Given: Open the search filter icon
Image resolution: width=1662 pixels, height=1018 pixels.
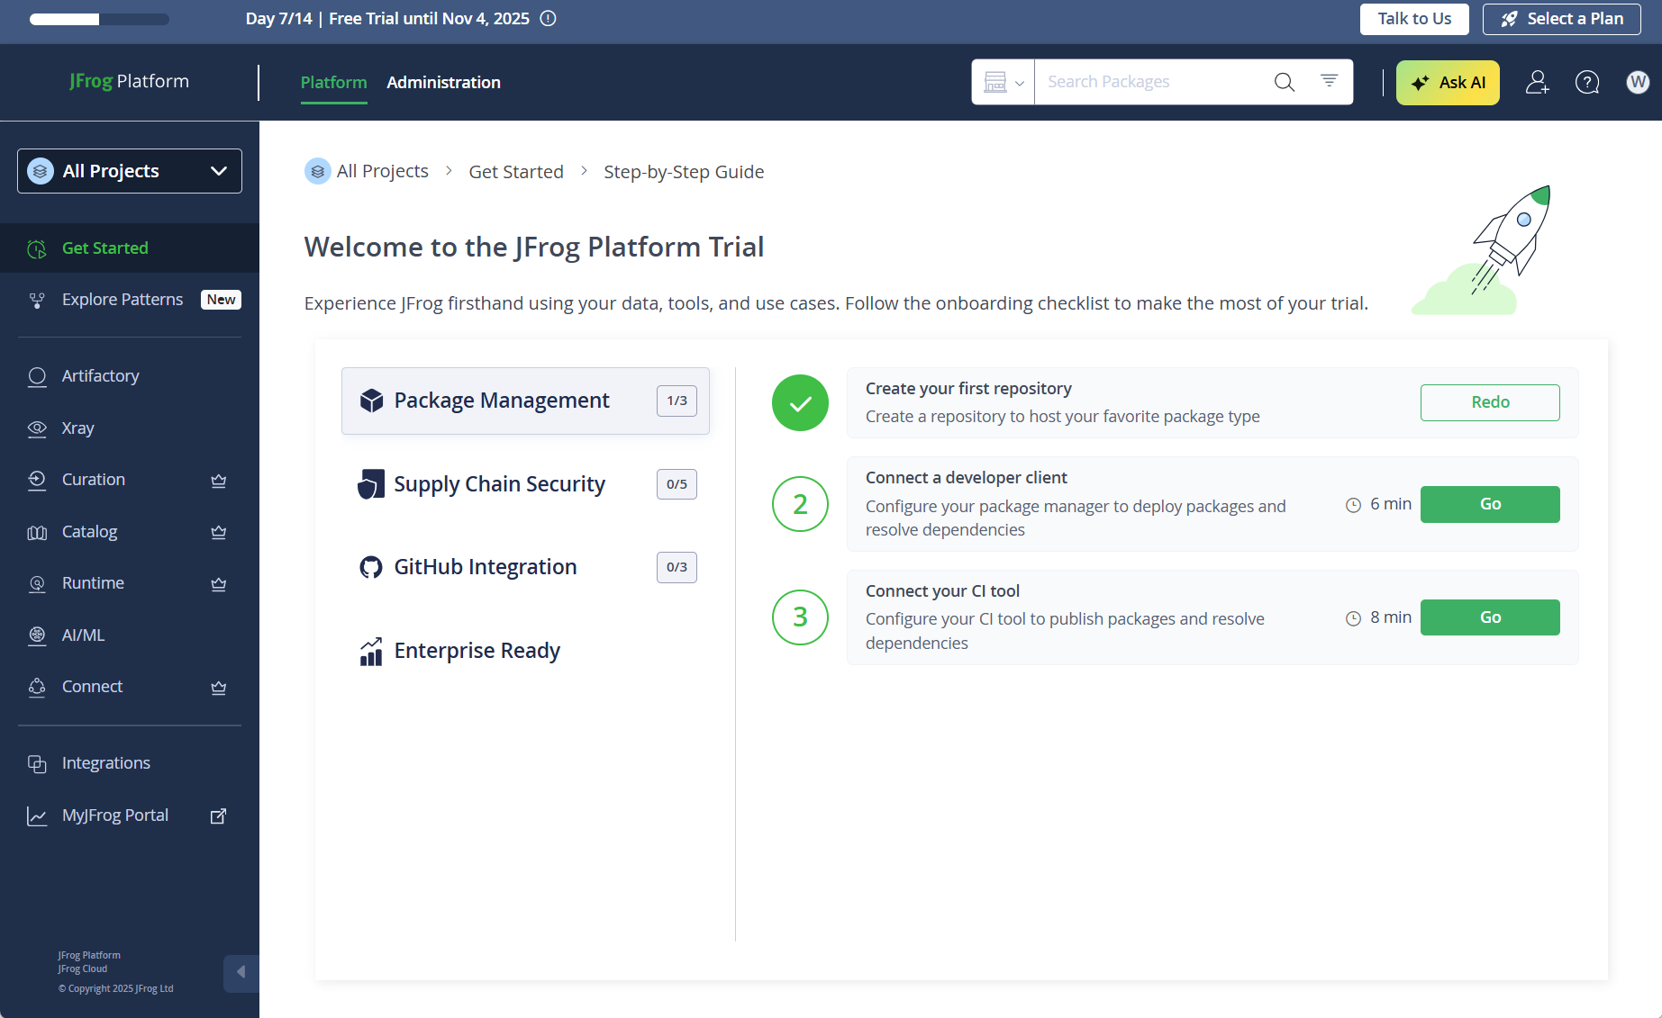Looking at the screenshot, I should (x=1329, y=81).
